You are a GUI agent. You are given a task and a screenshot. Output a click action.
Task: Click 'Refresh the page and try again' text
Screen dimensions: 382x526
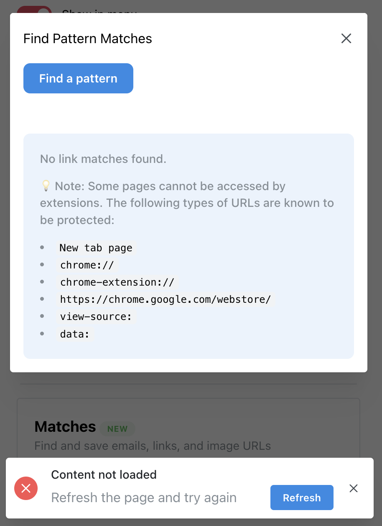pyautogui.click(x=144, y=498)
